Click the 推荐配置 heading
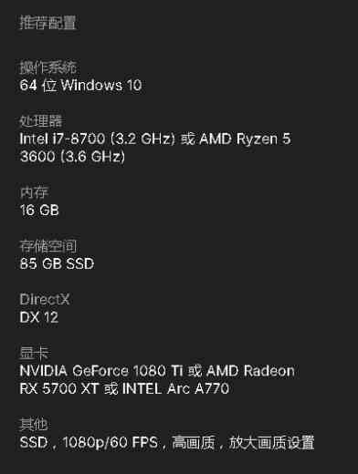The image size is (358, 474). tap(47, 23)
